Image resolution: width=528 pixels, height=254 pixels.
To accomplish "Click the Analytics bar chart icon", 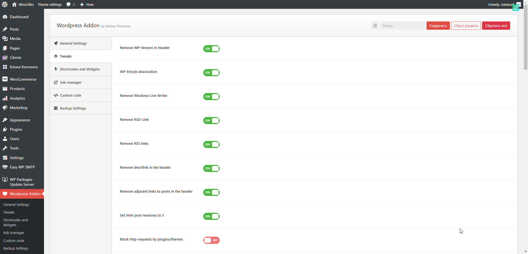I will (5, 98).
